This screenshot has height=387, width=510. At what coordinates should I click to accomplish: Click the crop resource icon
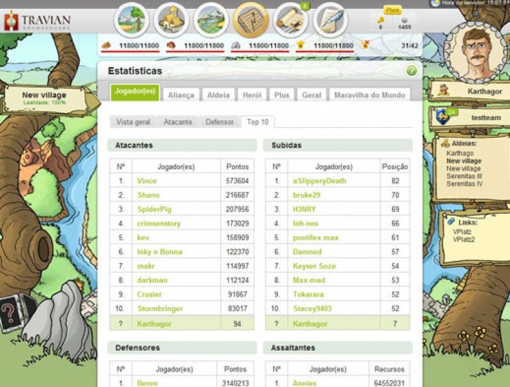coord(300,45)
